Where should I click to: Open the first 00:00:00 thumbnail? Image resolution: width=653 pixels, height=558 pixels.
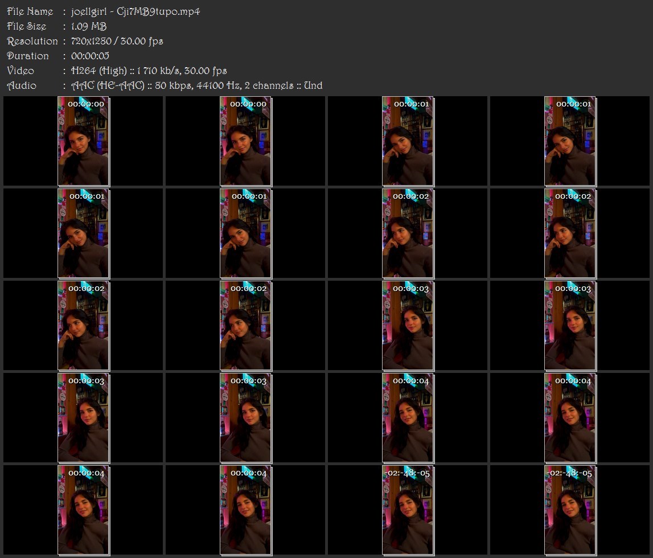coord(83,141)
